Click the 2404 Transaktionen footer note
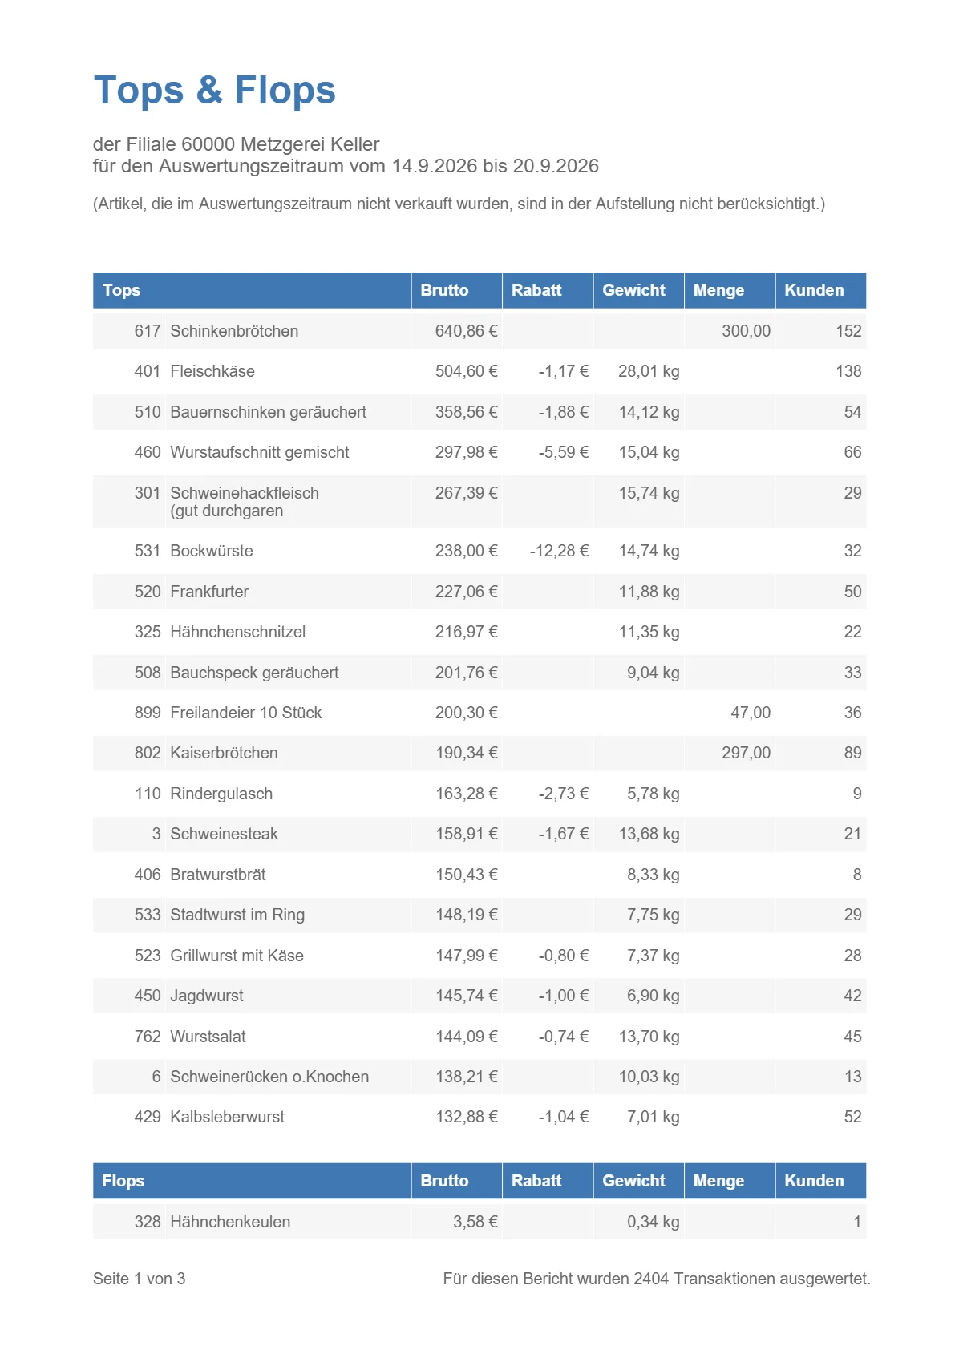This screenshot has height=1350, width=955. 657,1279
